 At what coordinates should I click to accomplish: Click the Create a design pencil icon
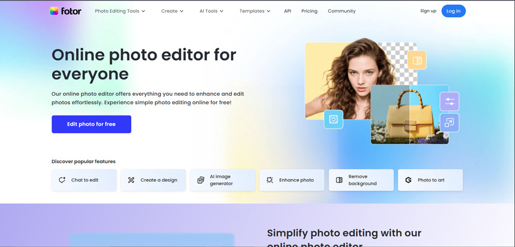[x=131, y=180]
